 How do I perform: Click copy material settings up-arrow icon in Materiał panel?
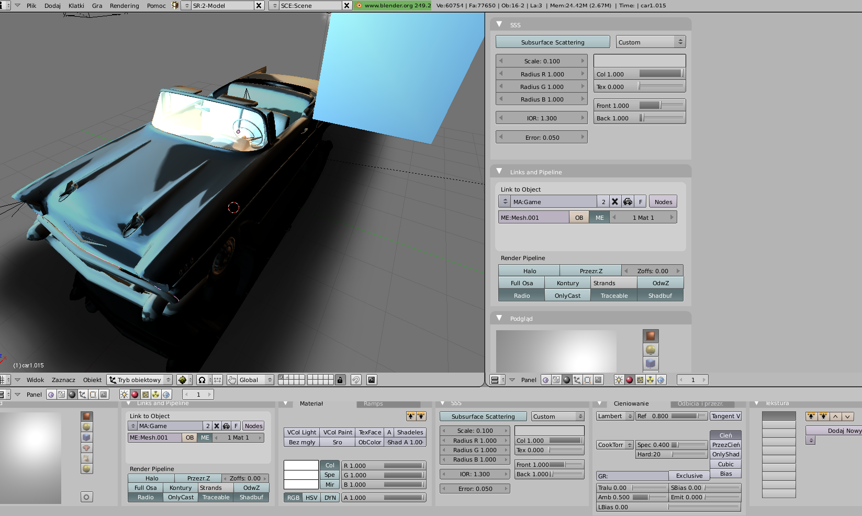411,417
